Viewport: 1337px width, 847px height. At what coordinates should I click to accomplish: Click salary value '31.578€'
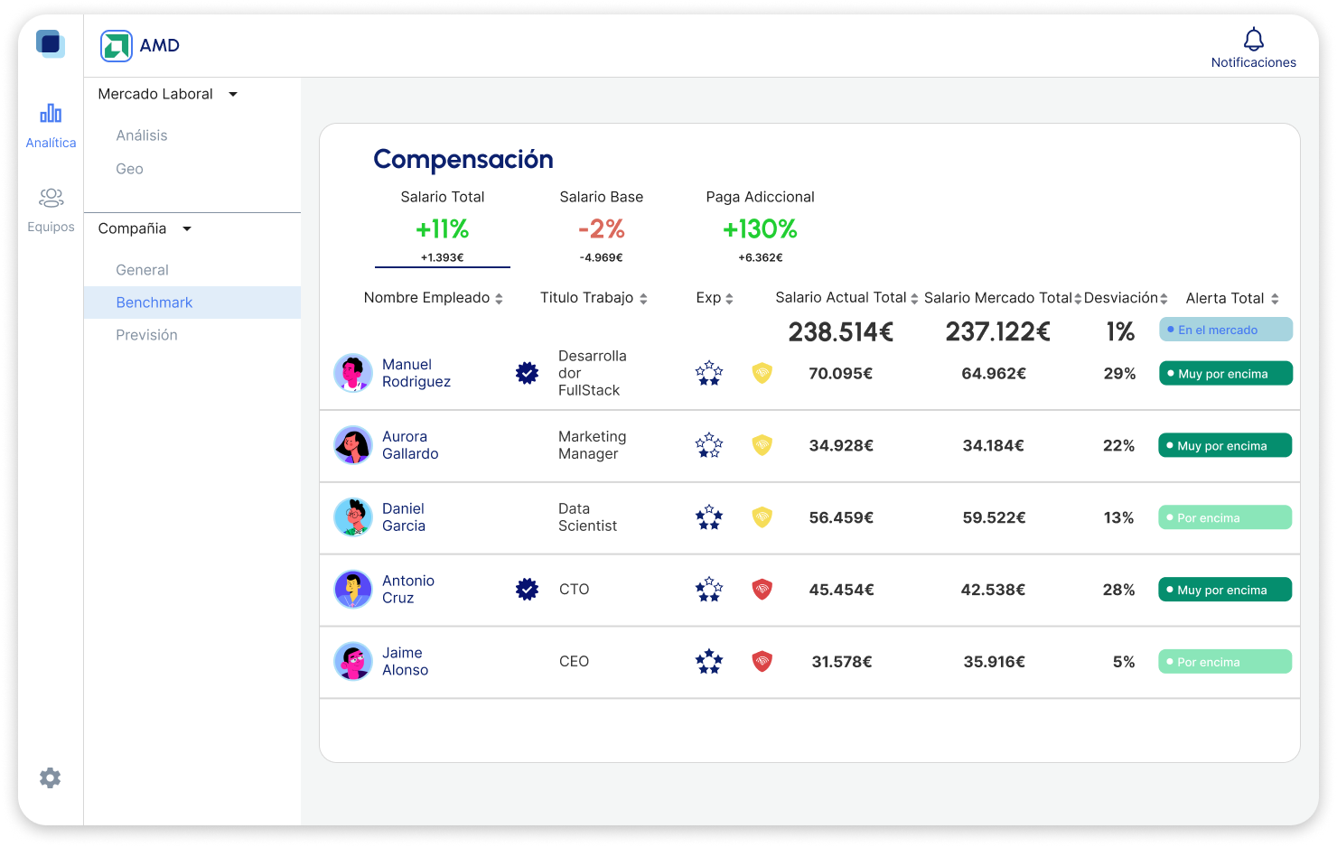842,663
